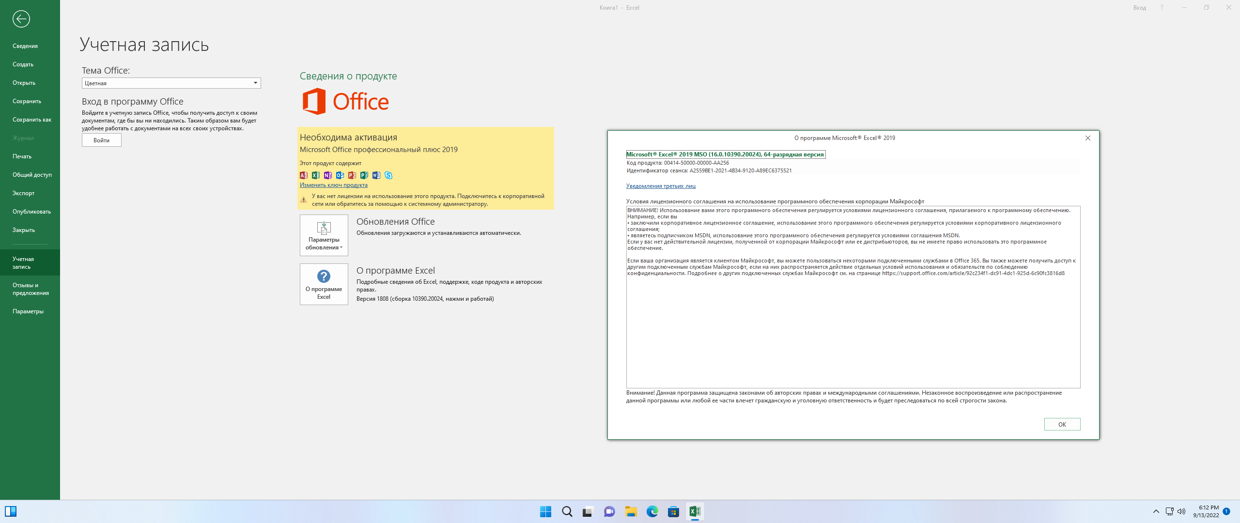This screenshot has height=523, width=1240.
Task: Click the session identifier value in dialog
Action: click(x=741, y=170)
